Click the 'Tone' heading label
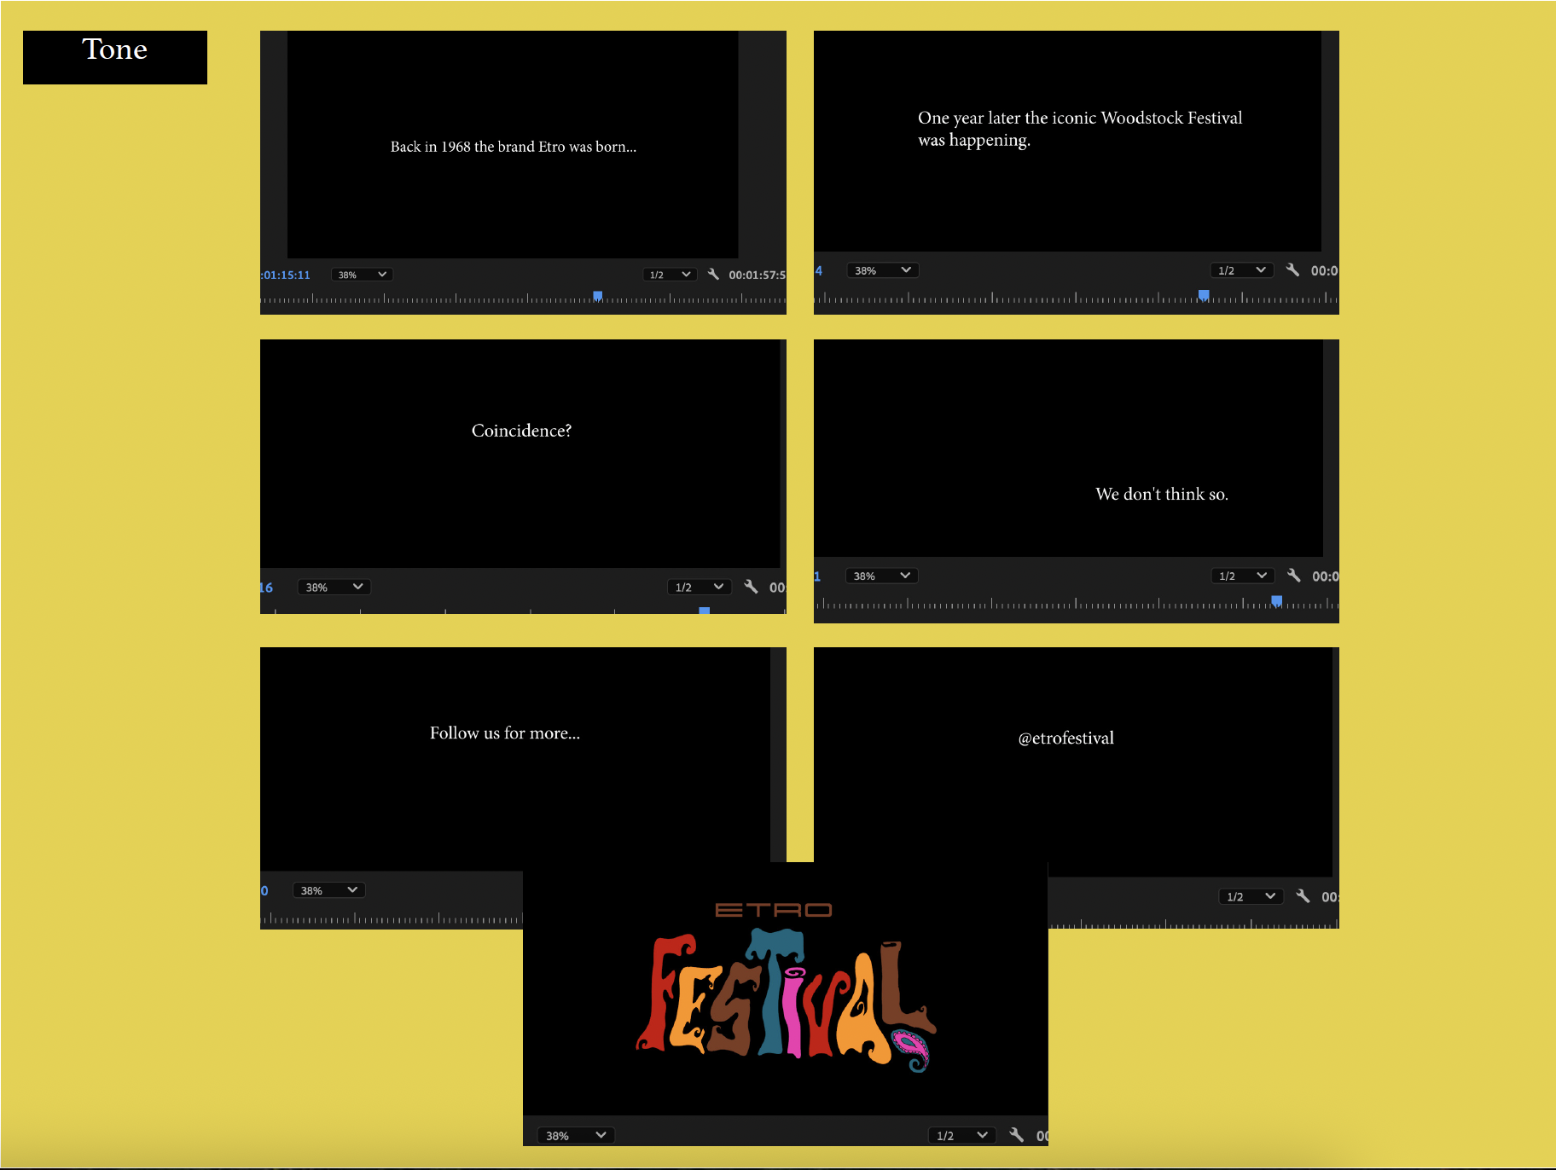This screenshot has width=1556, height=1170. click(x=114, y=49)
